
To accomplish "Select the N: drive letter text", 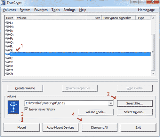I will click(12, 31).
